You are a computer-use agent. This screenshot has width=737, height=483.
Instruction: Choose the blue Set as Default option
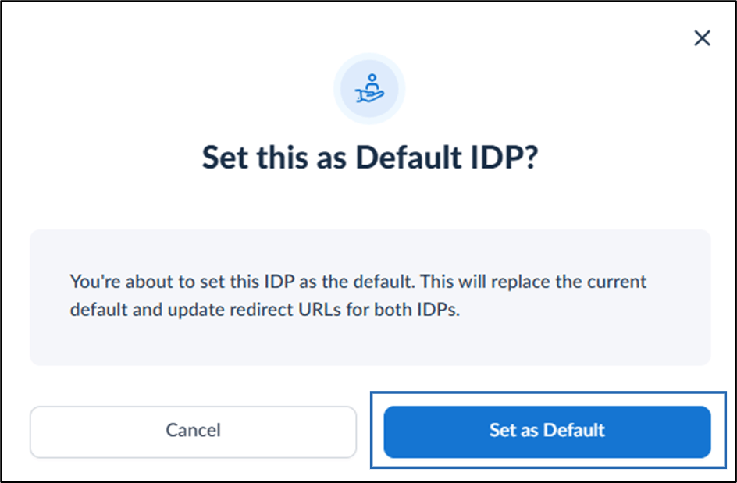547,432
